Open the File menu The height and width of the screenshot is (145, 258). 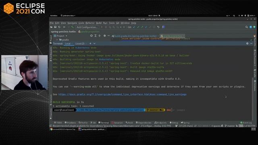(52, 23)
